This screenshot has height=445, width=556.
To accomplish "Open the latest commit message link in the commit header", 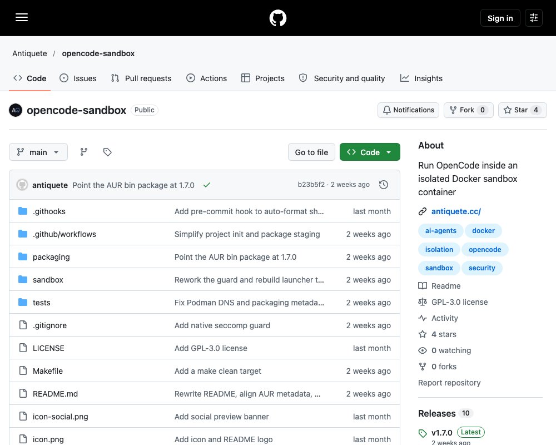I will [x=133, y=185].
